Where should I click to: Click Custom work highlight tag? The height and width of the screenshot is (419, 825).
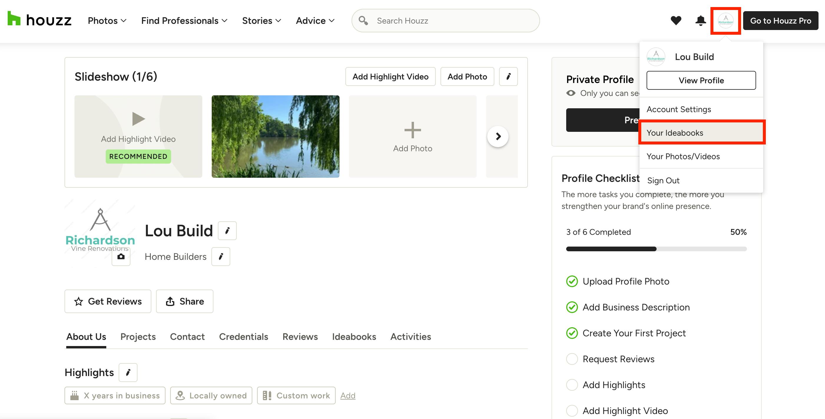click(296, 396)
